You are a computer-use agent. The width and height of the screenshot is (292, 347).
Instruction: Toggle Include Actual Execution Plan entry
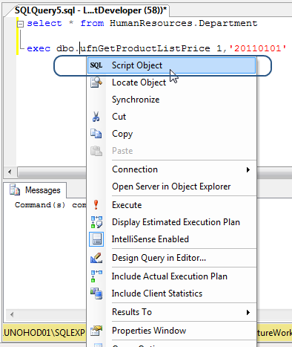(171, 276)
